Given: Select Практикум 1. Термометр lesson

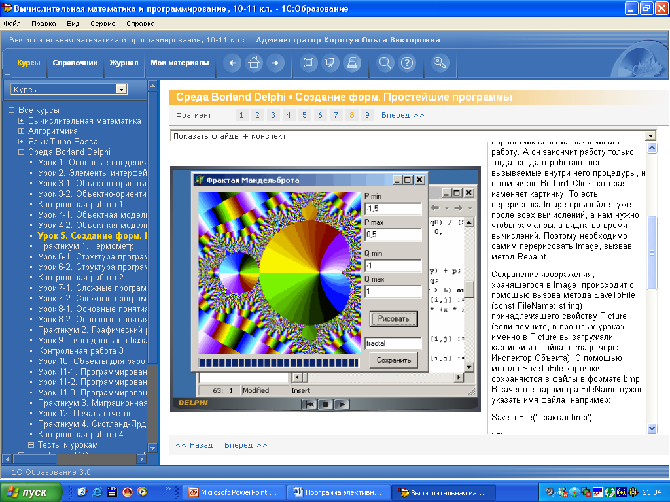Looking at the screenshot, I should coord(86,246).
